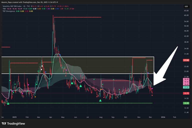Viewport: 192px width, 128px height.
Task: Click the TradingView logo at bottom left
Action: tap(12, 123)
